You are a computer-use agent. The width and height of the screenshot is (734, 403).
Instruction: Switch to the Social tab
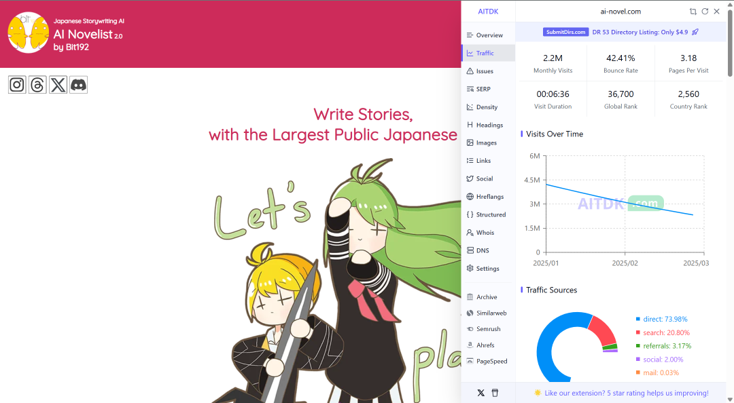[488, 178]
